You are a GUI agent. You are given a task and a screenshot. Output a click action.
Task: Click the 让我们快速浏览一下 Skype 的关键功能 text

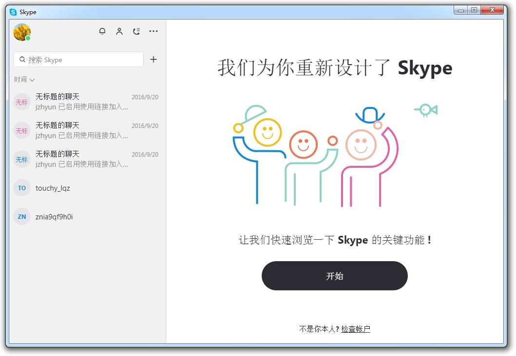tap(335, 240)
